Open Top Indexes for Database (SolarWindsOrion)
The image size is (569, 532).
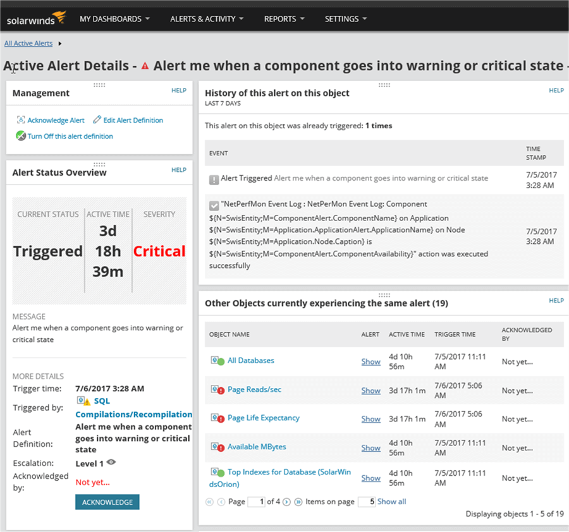[280, 478]
